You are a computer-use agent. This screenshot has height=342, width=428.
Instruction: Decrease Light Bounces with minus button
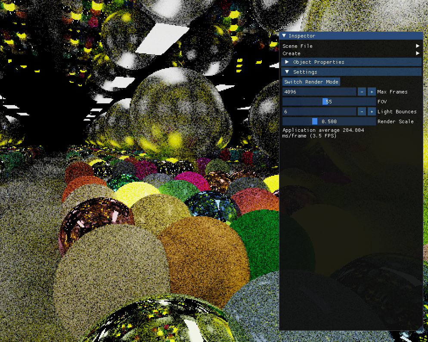point(362,112)
